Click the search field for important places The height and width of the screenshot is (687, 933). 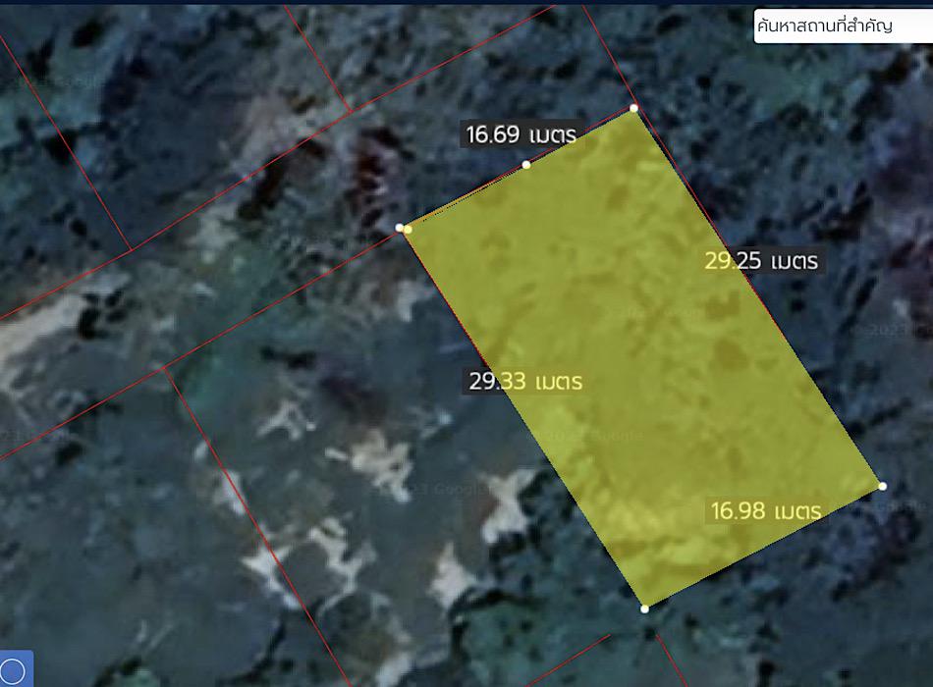click(x=843, y=26)
